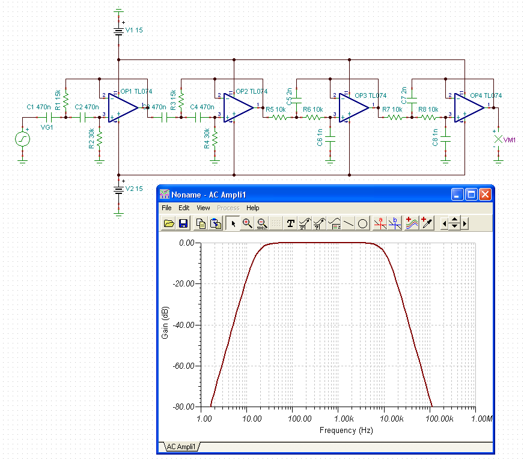527x463 pixels.
Task: Activate cursor b icon
Action: pos(395,223)
